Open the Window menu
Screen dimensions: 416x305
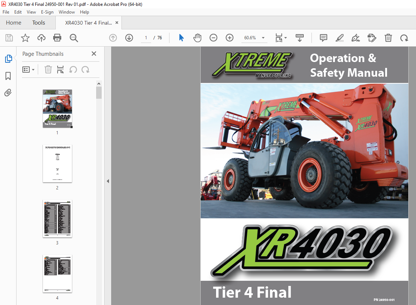67,12
